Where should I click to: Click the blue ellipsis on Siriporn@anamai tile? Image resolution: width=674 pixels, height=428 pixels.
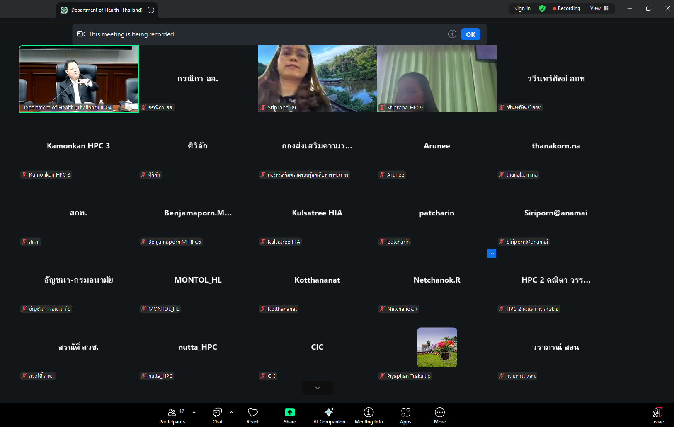(492, 253)
